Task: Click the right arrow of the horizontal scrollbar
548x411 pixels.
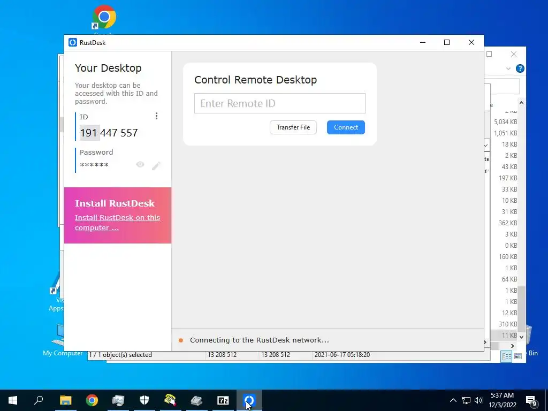Action: 512,346
